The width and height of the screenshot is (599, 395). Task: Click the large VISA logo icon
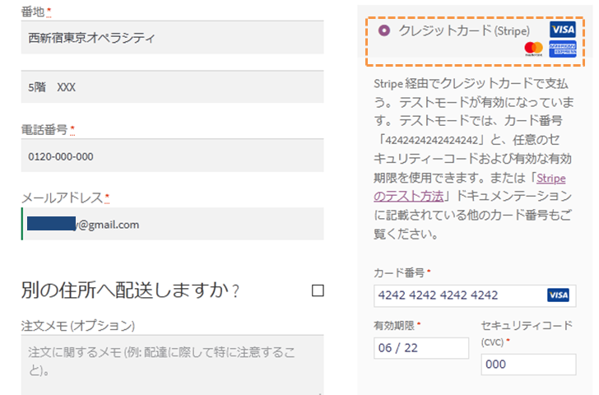tap(562, 30)
